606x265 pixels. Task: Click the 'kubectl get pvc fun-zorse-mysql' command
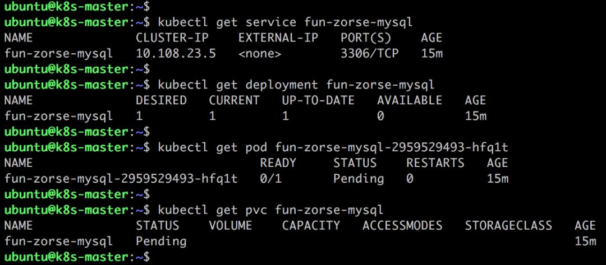coord(270,210)
